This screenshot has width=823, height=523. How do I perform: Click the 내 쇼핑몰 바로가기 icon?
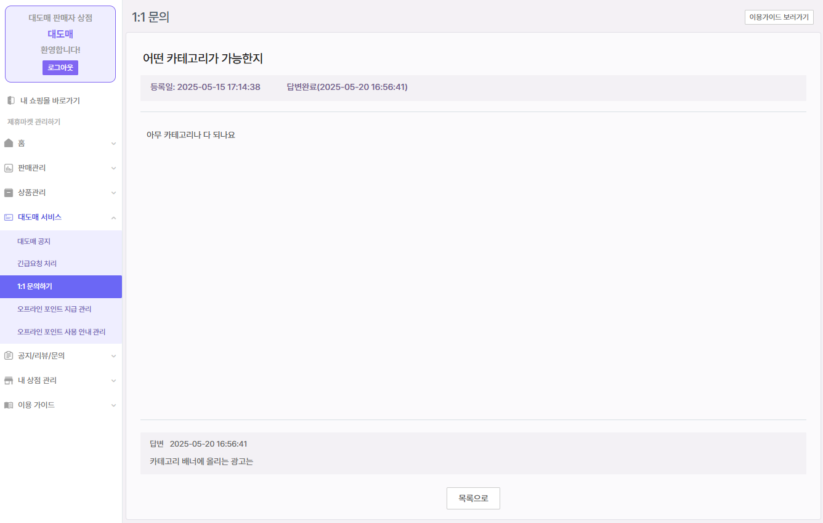10,100
